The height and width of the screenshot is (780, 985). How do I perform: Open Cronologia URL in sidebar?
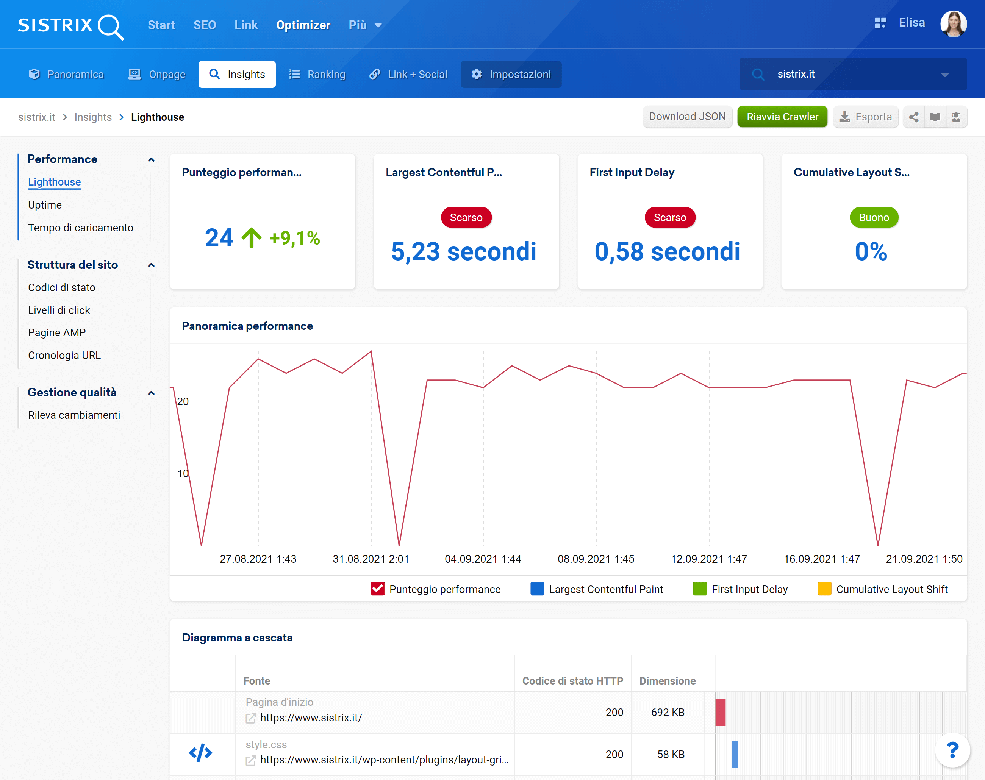(x=64, y=355)
